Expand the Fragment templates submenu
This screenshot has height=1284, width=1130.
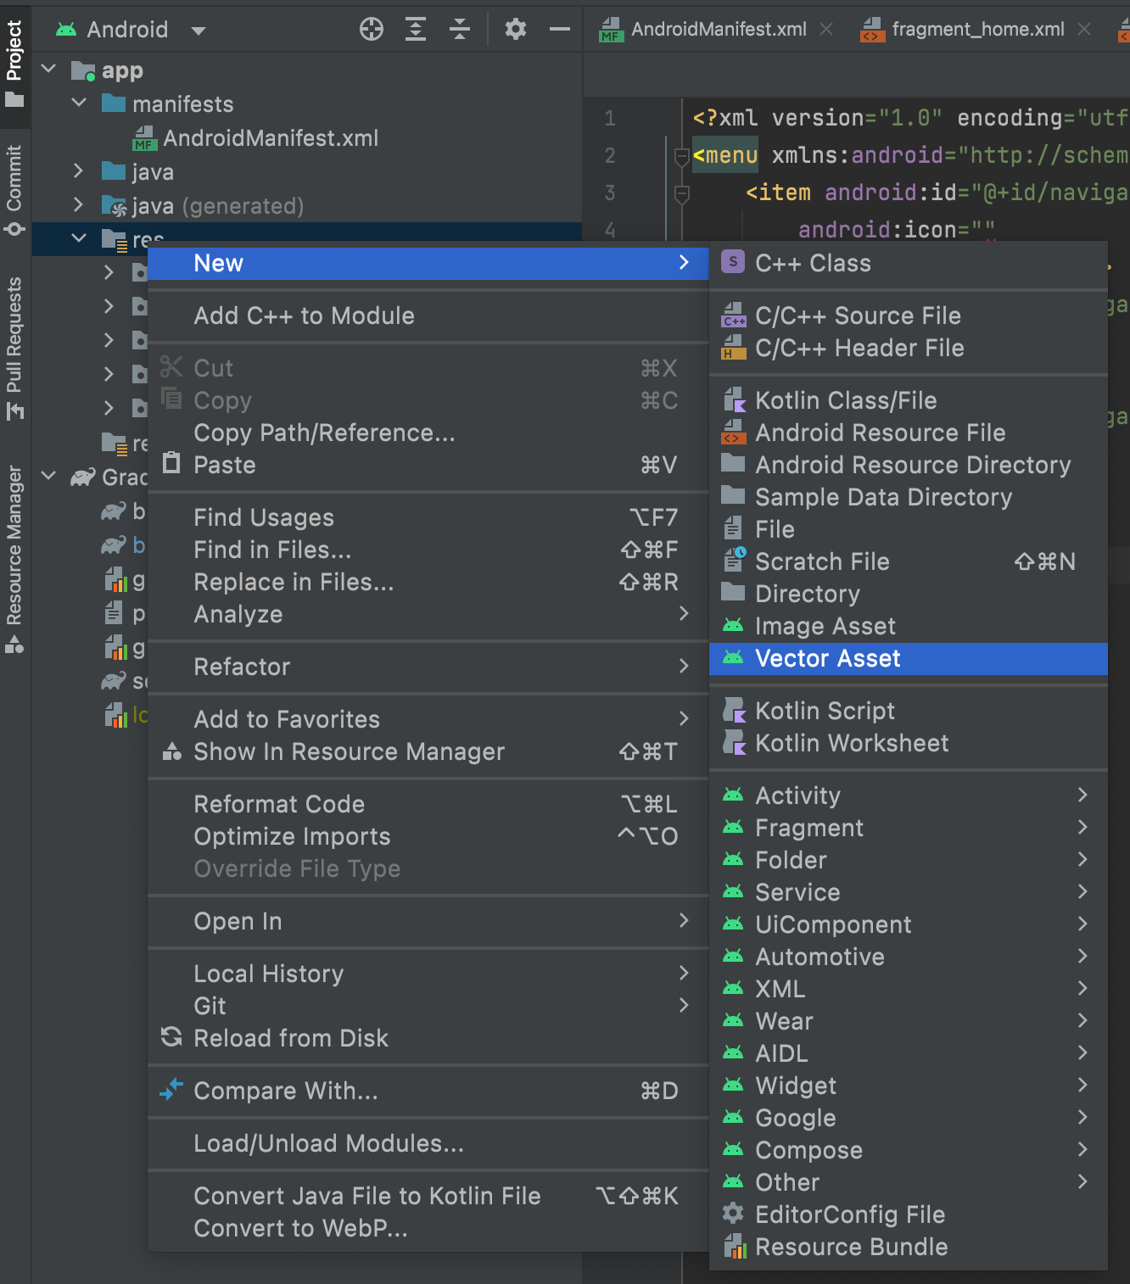(x=909, y=829)
